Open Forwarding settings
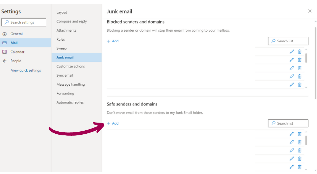Image resolution: width=317 pixels, height=174 pixels. coord(76,93)
